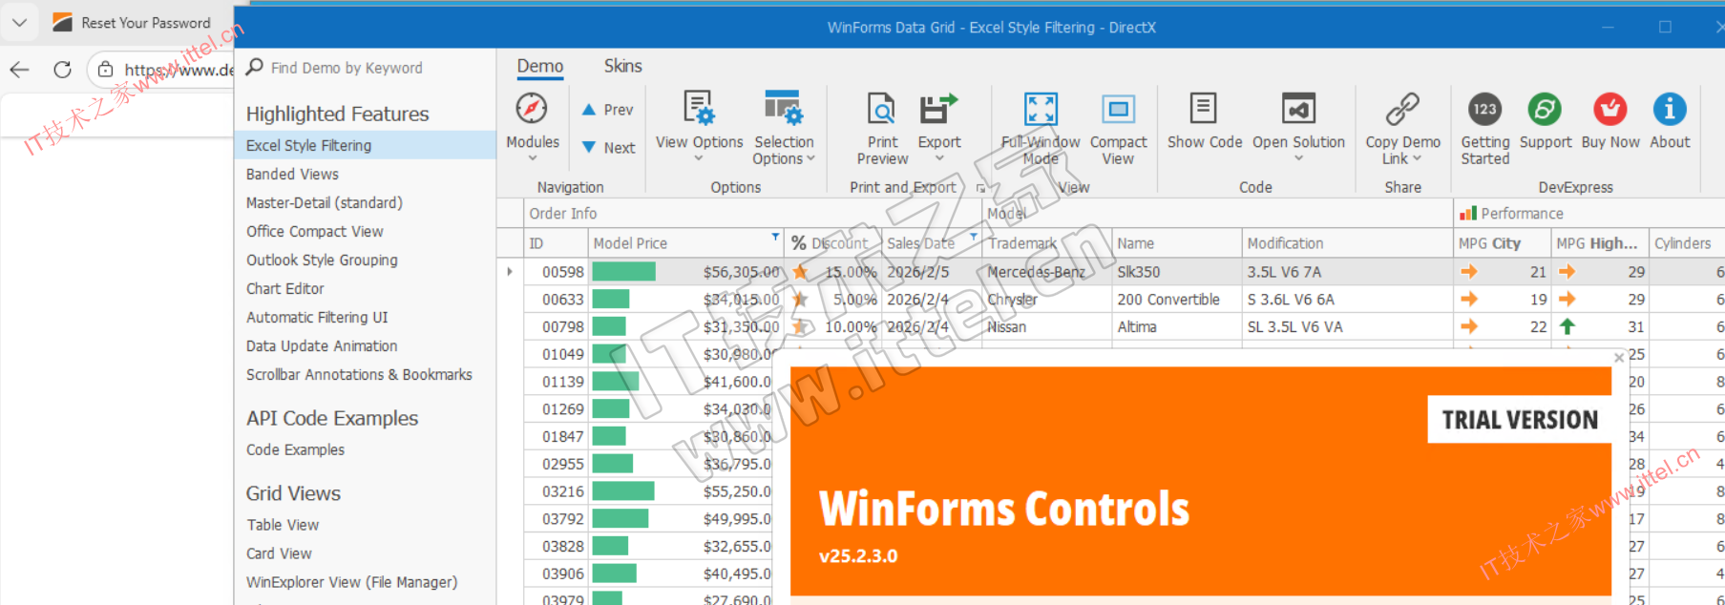The image size is (1725, 605).
Task: Open the Model Price column filter
Action: 775,236
